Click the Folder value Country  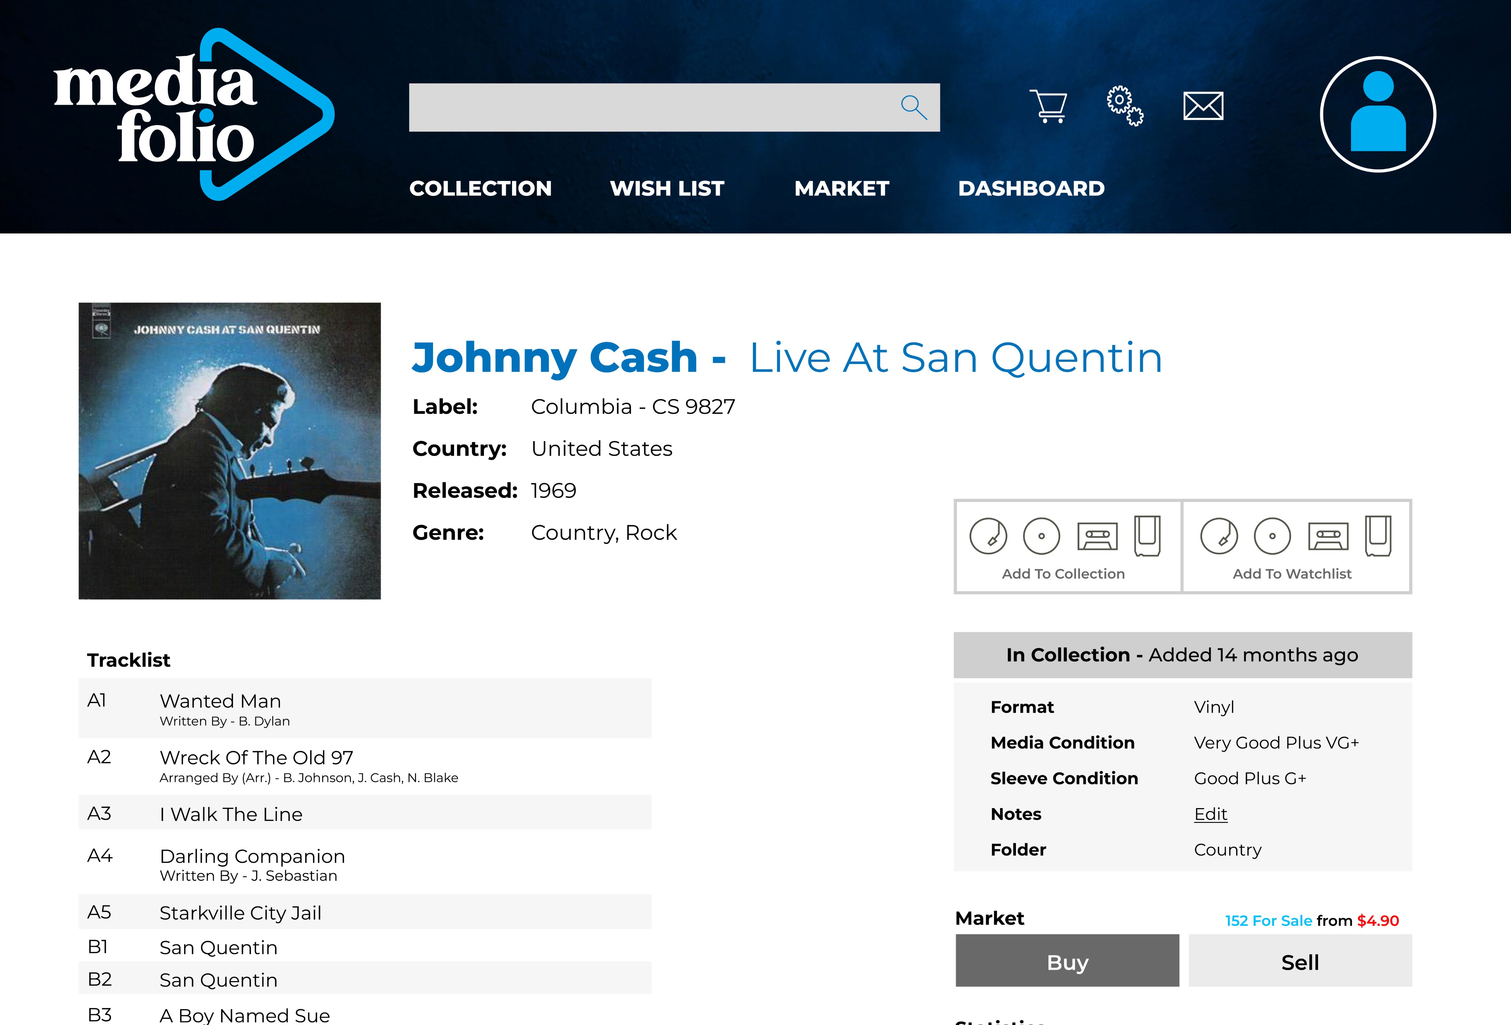1228,850
